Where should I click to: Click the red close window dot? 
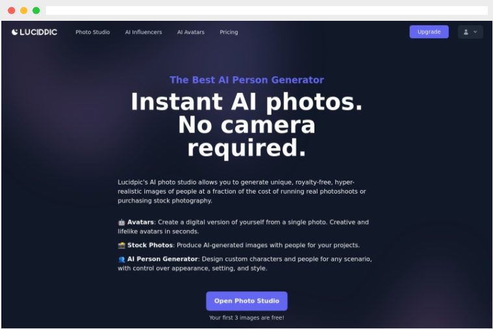pos(11,10)
